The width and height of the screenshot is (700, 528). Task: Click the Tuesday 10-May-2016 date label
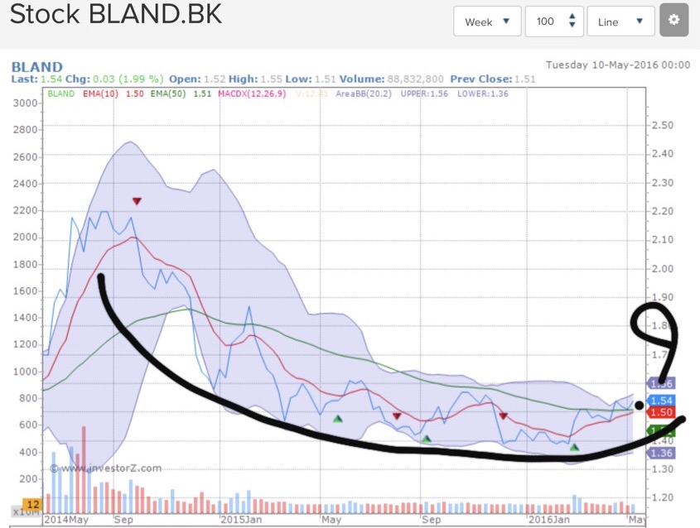618,65
